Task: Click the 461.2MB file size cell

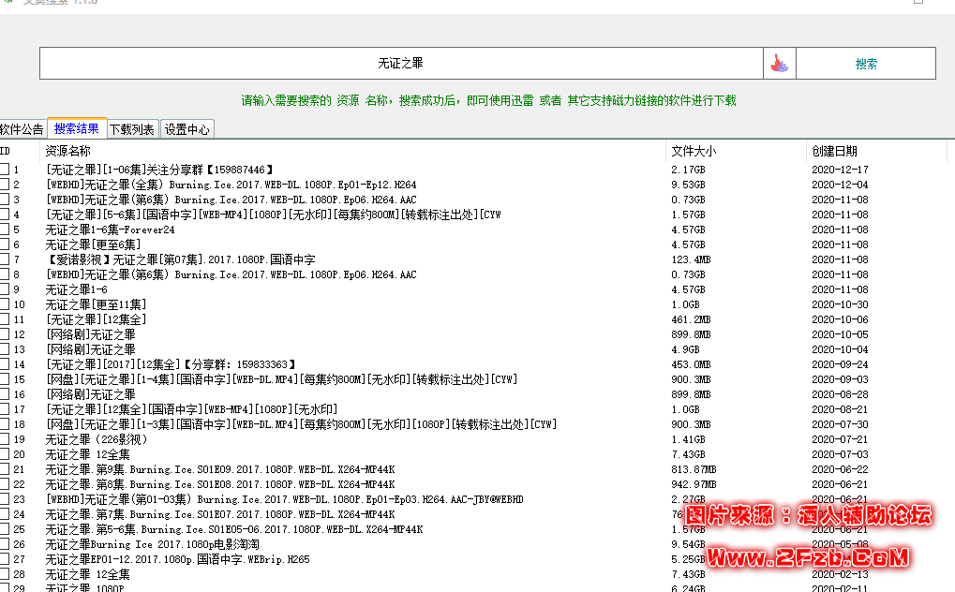Action: tap(691, 319)
